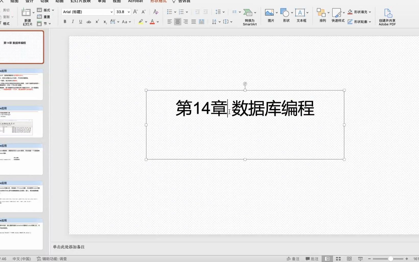The image size is (419, 262).
Task: Click the zoom slider handle
Action: pos(390,259)
